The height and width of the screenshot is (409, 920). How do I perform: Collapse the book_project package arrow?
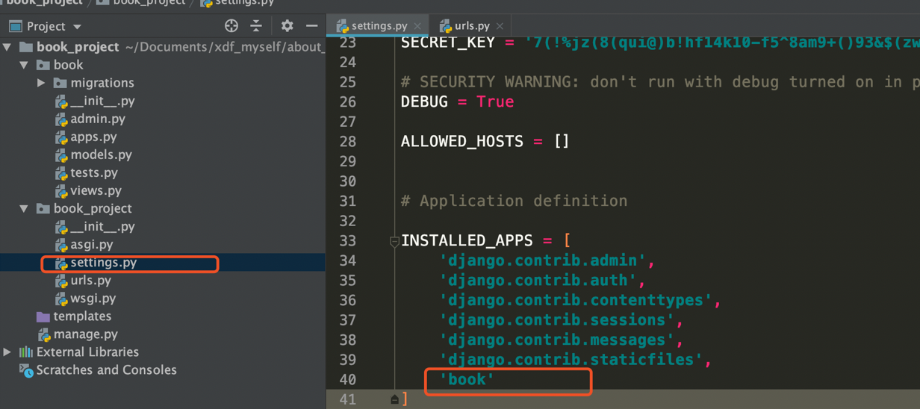pos(24,208)
